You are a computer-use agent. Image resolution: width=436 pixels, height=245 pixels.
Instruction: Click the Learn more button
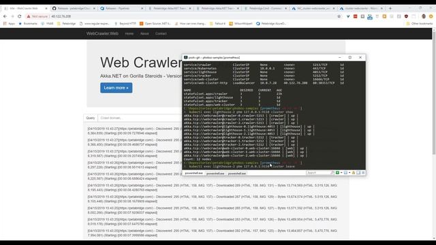coord(116,88)
